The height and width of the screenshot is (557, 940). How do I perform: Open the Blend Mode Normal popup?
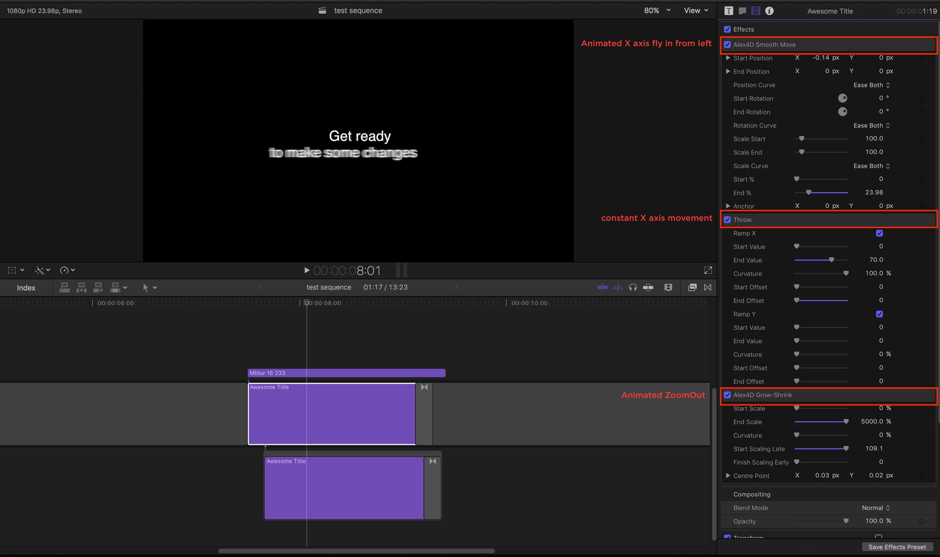876,508
